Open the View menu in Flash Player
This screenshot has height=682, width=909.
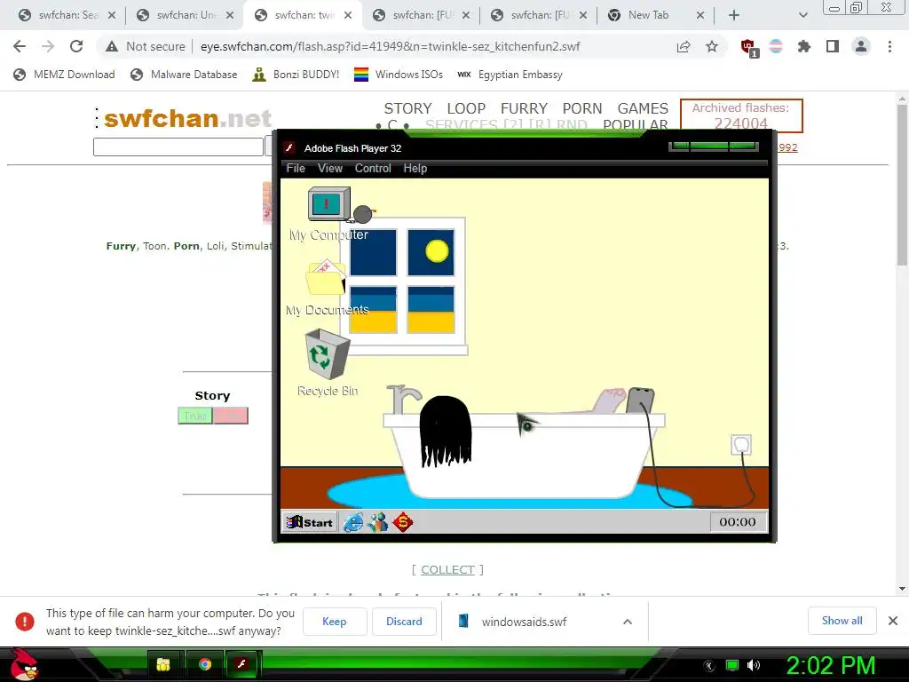[x=330, y=168]
